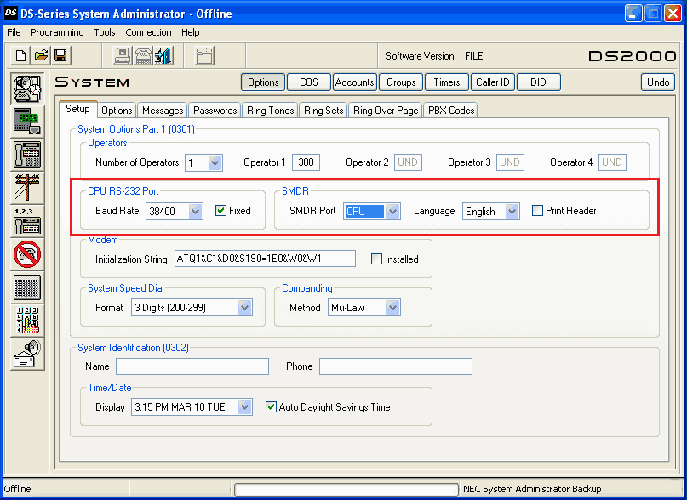Click the System Identification Phone field

396,366
